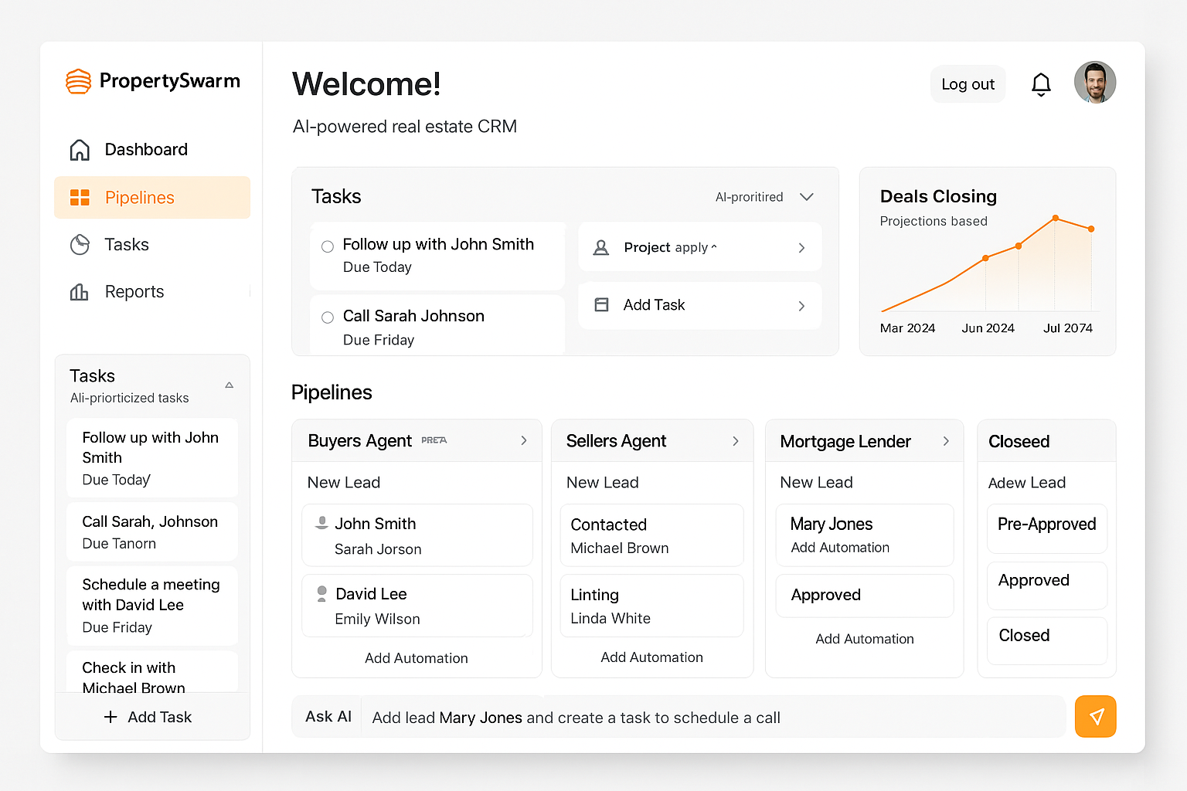The image size is (1187, 791).
Task: Open notifications bell icon
Action: coord(1041,84)
